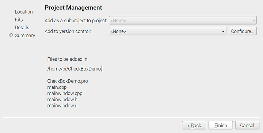Open the version control dropdown arrow
The image size is (263, 133).
click(x=223, y=32)
